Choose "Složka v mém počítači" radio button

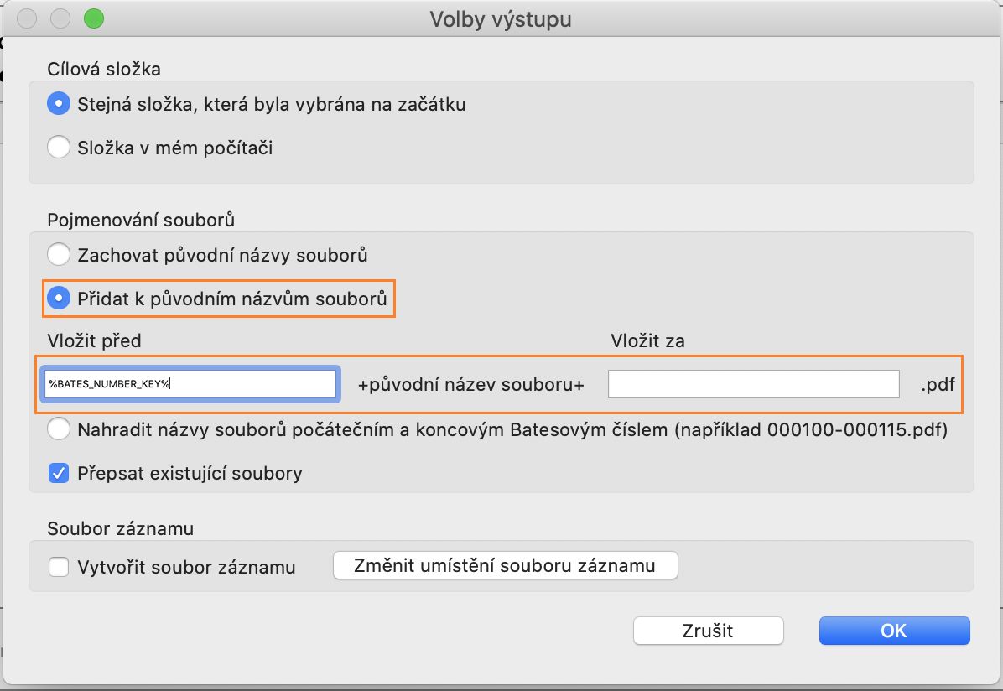pyautogui.click(x=59, y=148)
